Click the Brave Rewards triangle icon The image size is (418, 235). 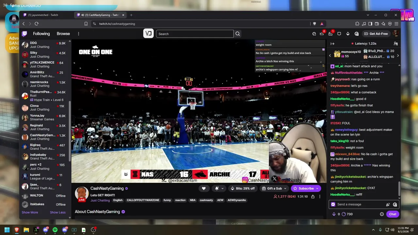(322, 24)
